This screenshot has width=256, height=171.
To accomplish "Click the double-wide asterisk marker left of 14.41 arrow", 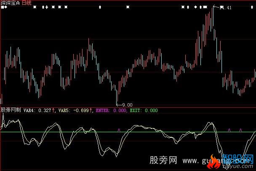I will (205, 7).
